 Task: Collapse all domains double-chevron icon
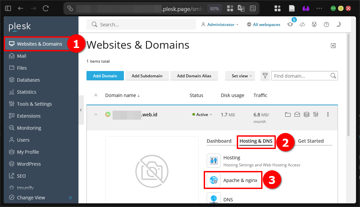pyautogui.click(x=96, y=95)
